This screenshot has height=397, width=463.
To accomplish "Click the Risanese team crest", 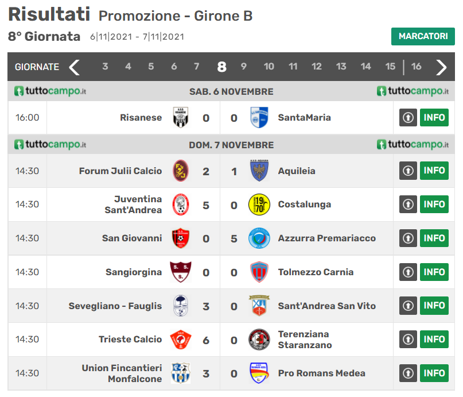I will pos(181,118).
